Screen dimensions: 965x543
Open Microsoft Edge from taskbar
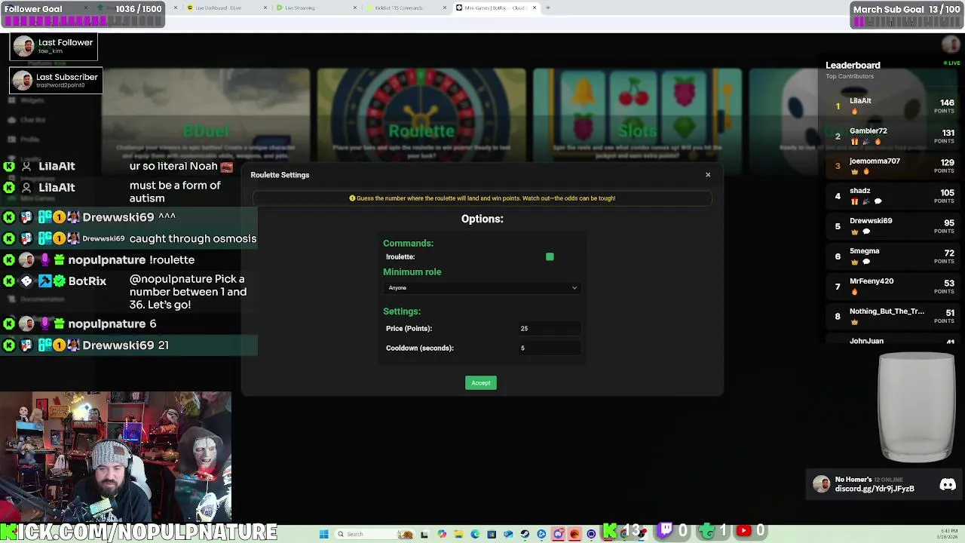click(x=475, y=534)
